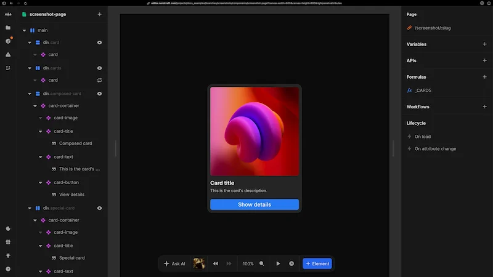
Task: Select the Card title heading on canvas
Action: point(222,183)
